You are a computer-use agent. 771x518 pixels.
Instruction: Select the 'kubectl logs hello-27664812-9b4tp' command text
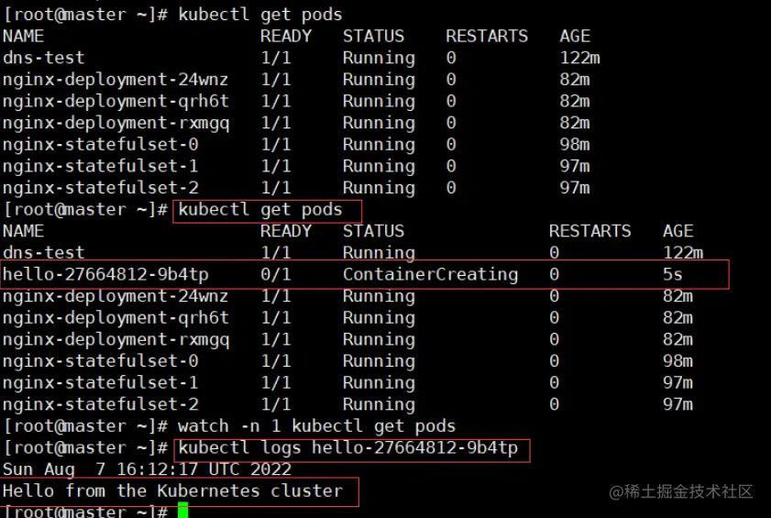[347, 448]
